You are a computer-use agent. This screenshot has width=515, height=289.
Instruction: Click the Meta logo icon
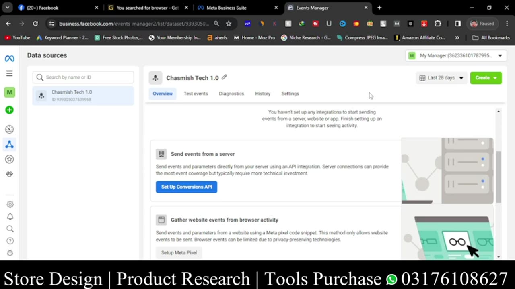(x=9, y=59)
